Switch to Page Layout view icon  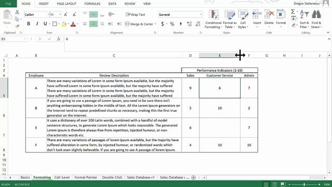tap(274, 184)
